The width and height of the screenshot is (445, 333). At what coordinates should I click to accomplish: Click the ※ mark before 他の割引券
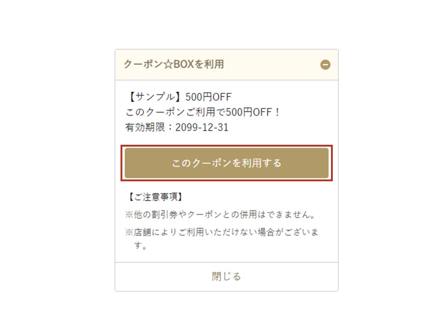[129, 215]
